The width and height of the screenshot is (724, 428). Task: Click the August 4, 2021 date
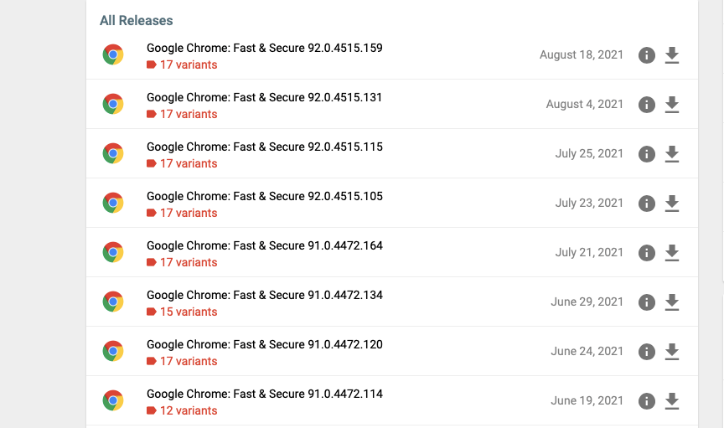pos(585,105)
